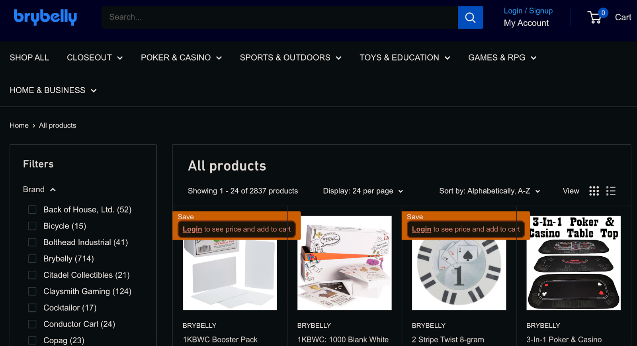
Task: Click the Cart text link
Action: pyautogui.click(x=623, y=17)
